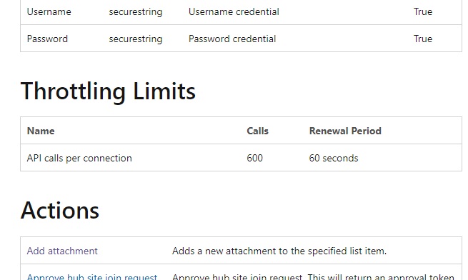Click the Actions section heading
This screenshot has width=468, height=280.
[x=60, y=211]
